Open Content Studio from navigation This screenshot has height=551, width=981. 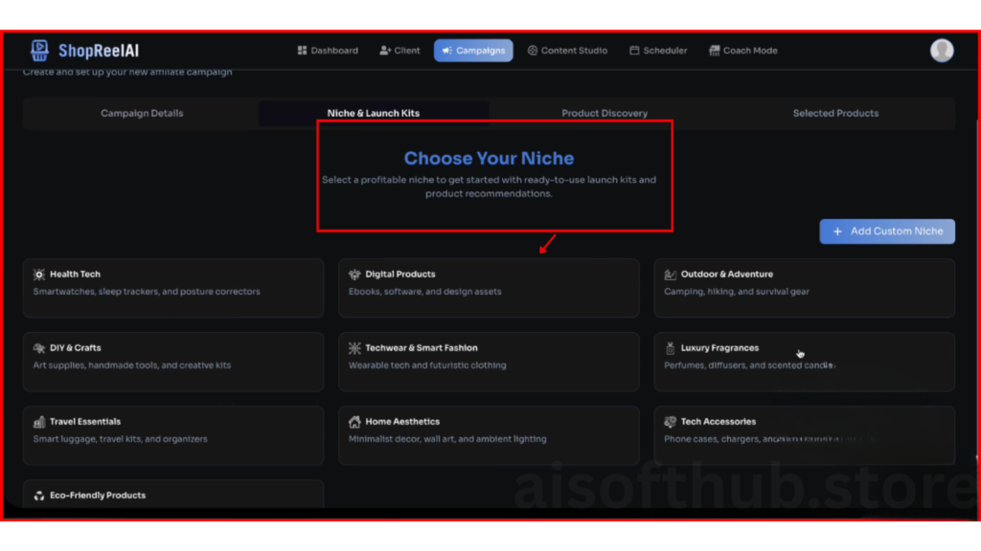(567, 51)
